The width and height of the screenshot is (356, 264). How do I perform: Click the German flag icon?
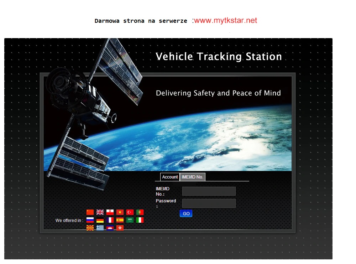point(100,220)
